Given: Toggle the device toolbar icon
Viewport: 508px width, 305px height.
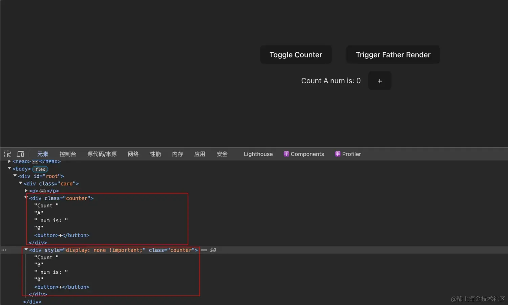Looking at the screenshot, I should [x=20, y=154].
